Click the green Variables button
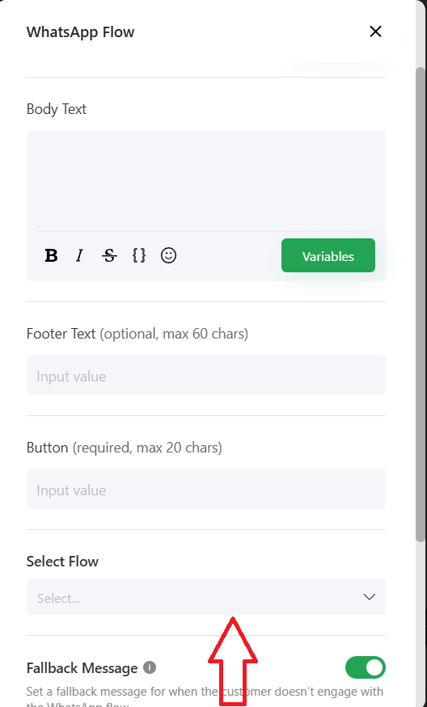This screenshot has height=707, width=427. (328, 255)
